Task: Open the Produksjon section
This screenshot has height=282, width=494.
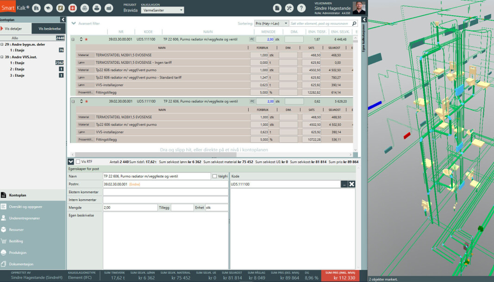Action: pos(33,252)
